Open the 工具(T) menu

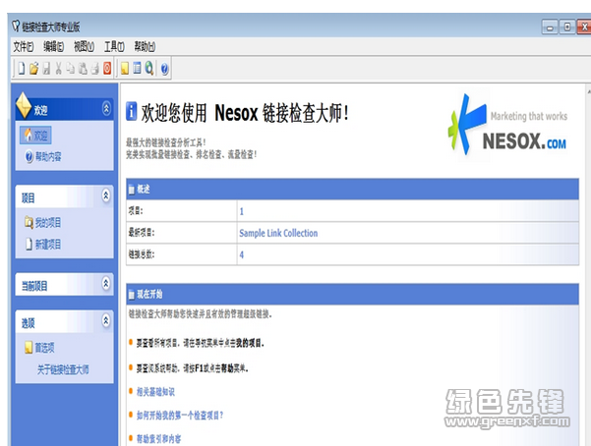click(114, 47)
